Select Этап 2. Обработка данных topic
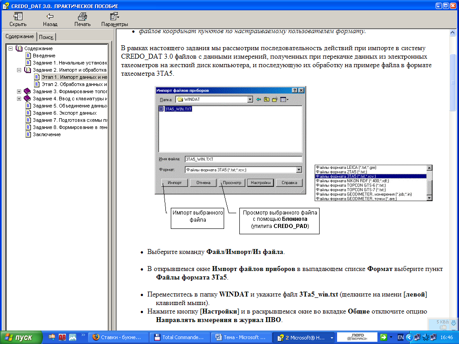This screenshot has height=344, width=459. pyautogui.click(x=74, y=84)
